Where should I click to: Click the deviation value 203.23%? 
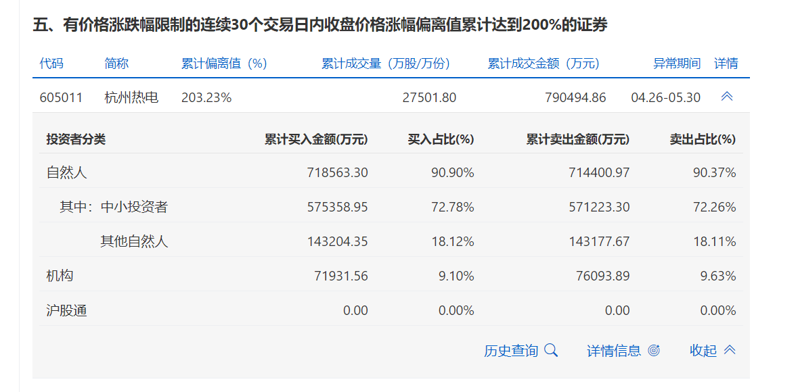(206, 97)
